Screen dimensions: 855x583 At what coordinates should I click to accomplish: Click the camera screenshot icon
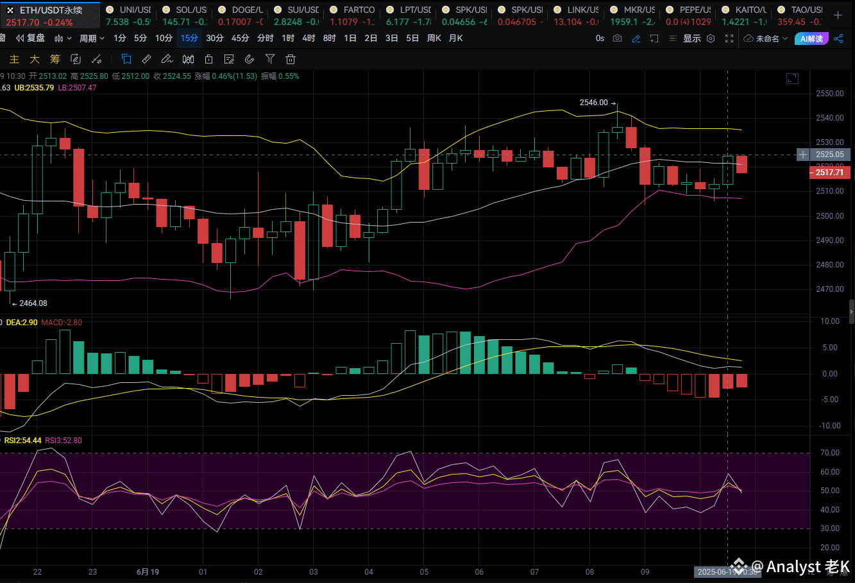(617, 38)
